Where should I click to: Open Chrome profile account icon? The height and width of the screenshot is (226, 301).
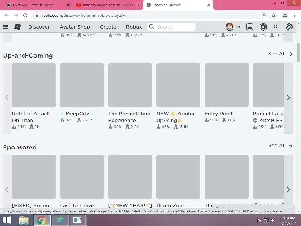pos(285,15)
